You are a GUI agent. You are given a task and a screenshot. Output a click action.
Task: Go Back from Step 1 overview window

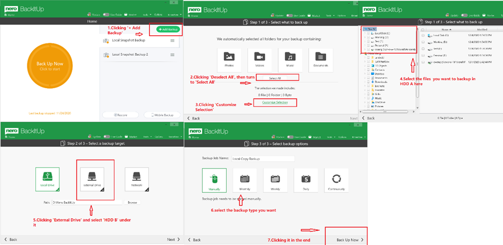(194, 118)
